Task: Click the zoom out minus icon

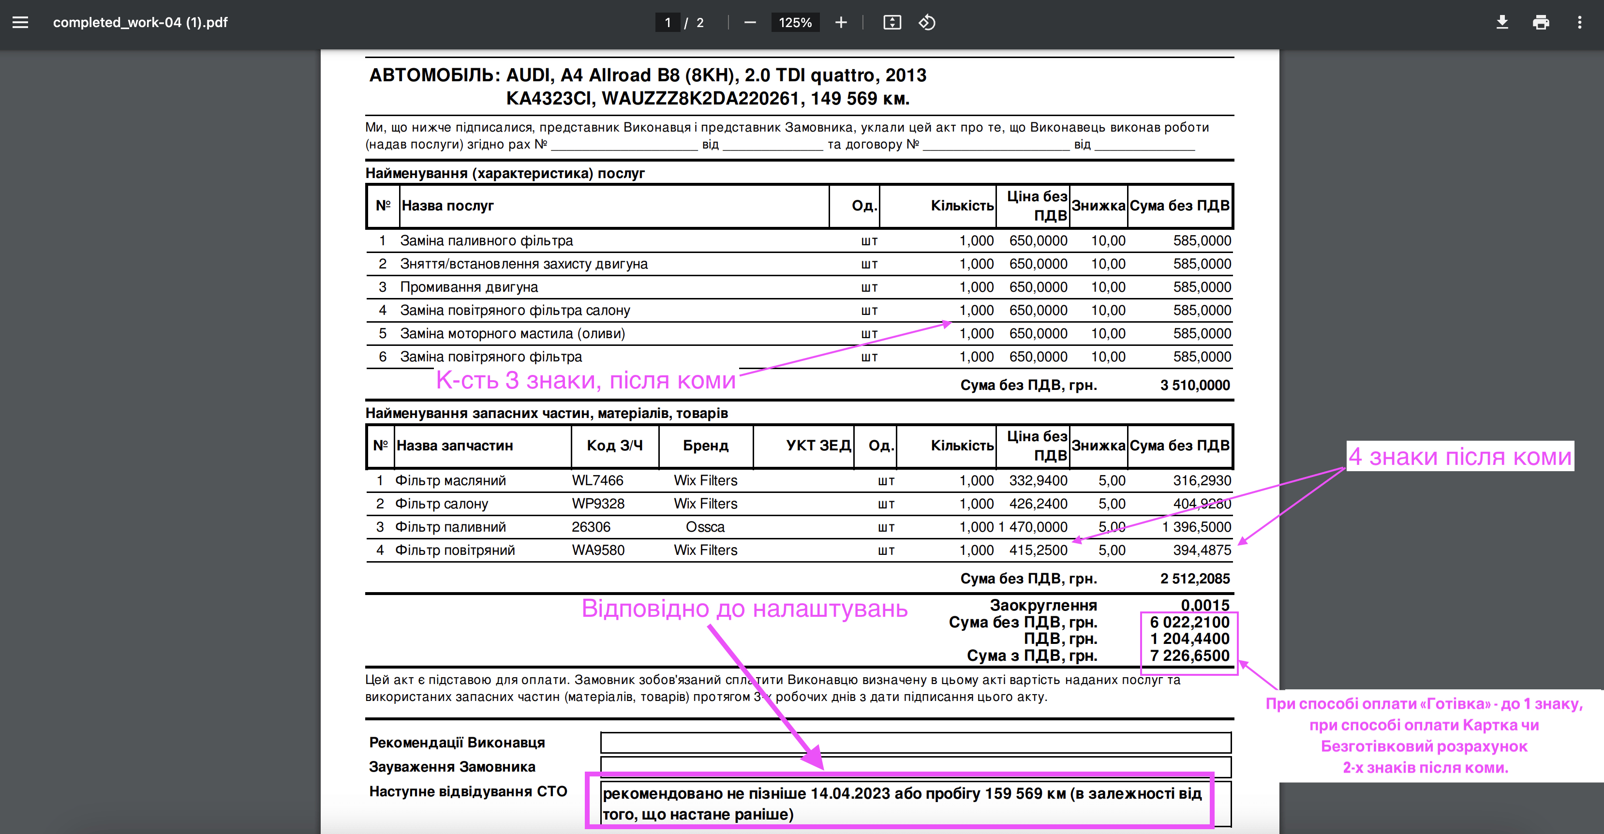Action: pyautogui.click(x=750, y=22)
